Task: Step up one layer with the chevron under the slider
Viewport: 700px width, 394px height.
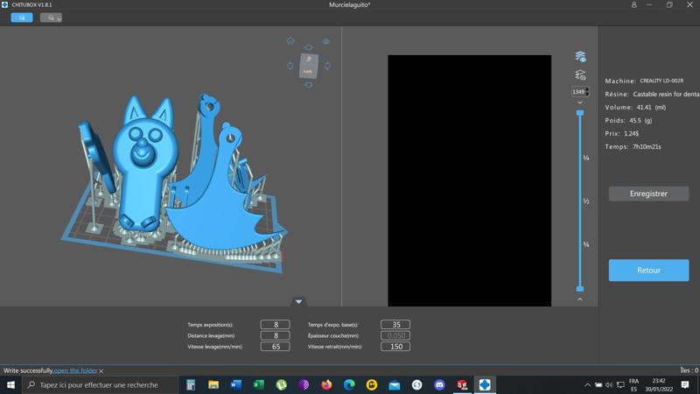Action: click(x=580, y=299)
